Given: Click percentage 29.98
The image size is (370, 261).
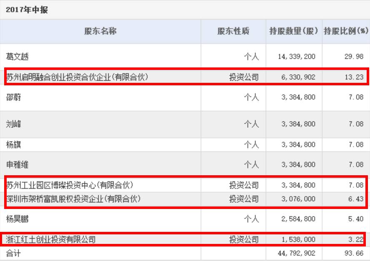Looking at the screenshot, I should [354, 57].
